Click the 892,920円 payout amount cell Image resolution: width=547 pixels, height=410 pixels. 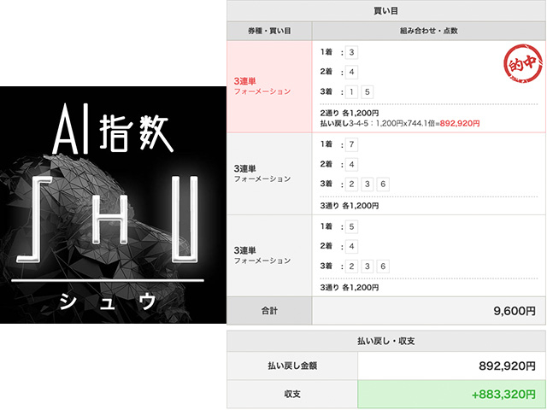tap(452, 366)
